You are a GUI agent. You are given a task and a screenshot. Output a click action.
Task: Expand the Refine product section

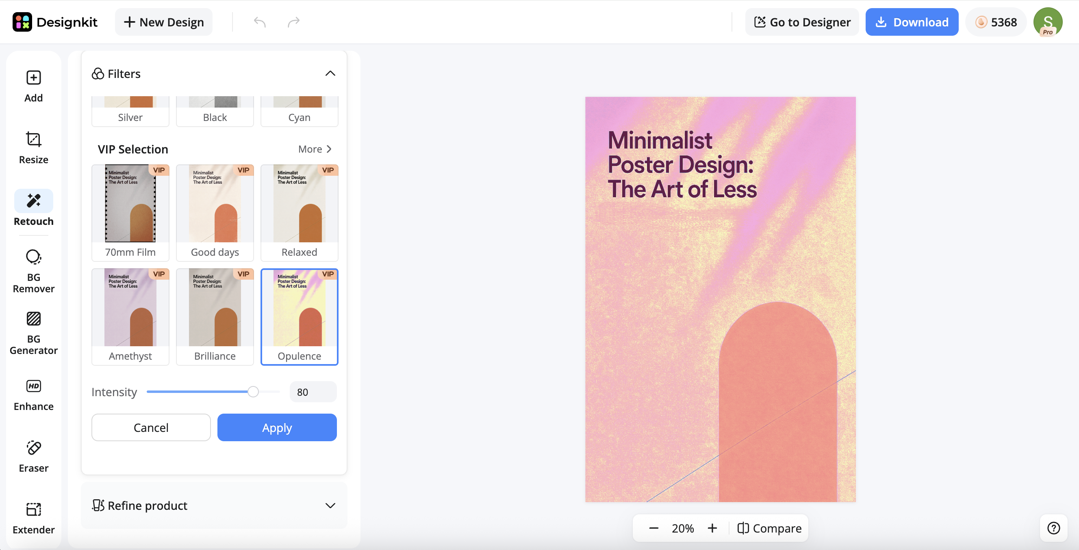click(330, 505)
